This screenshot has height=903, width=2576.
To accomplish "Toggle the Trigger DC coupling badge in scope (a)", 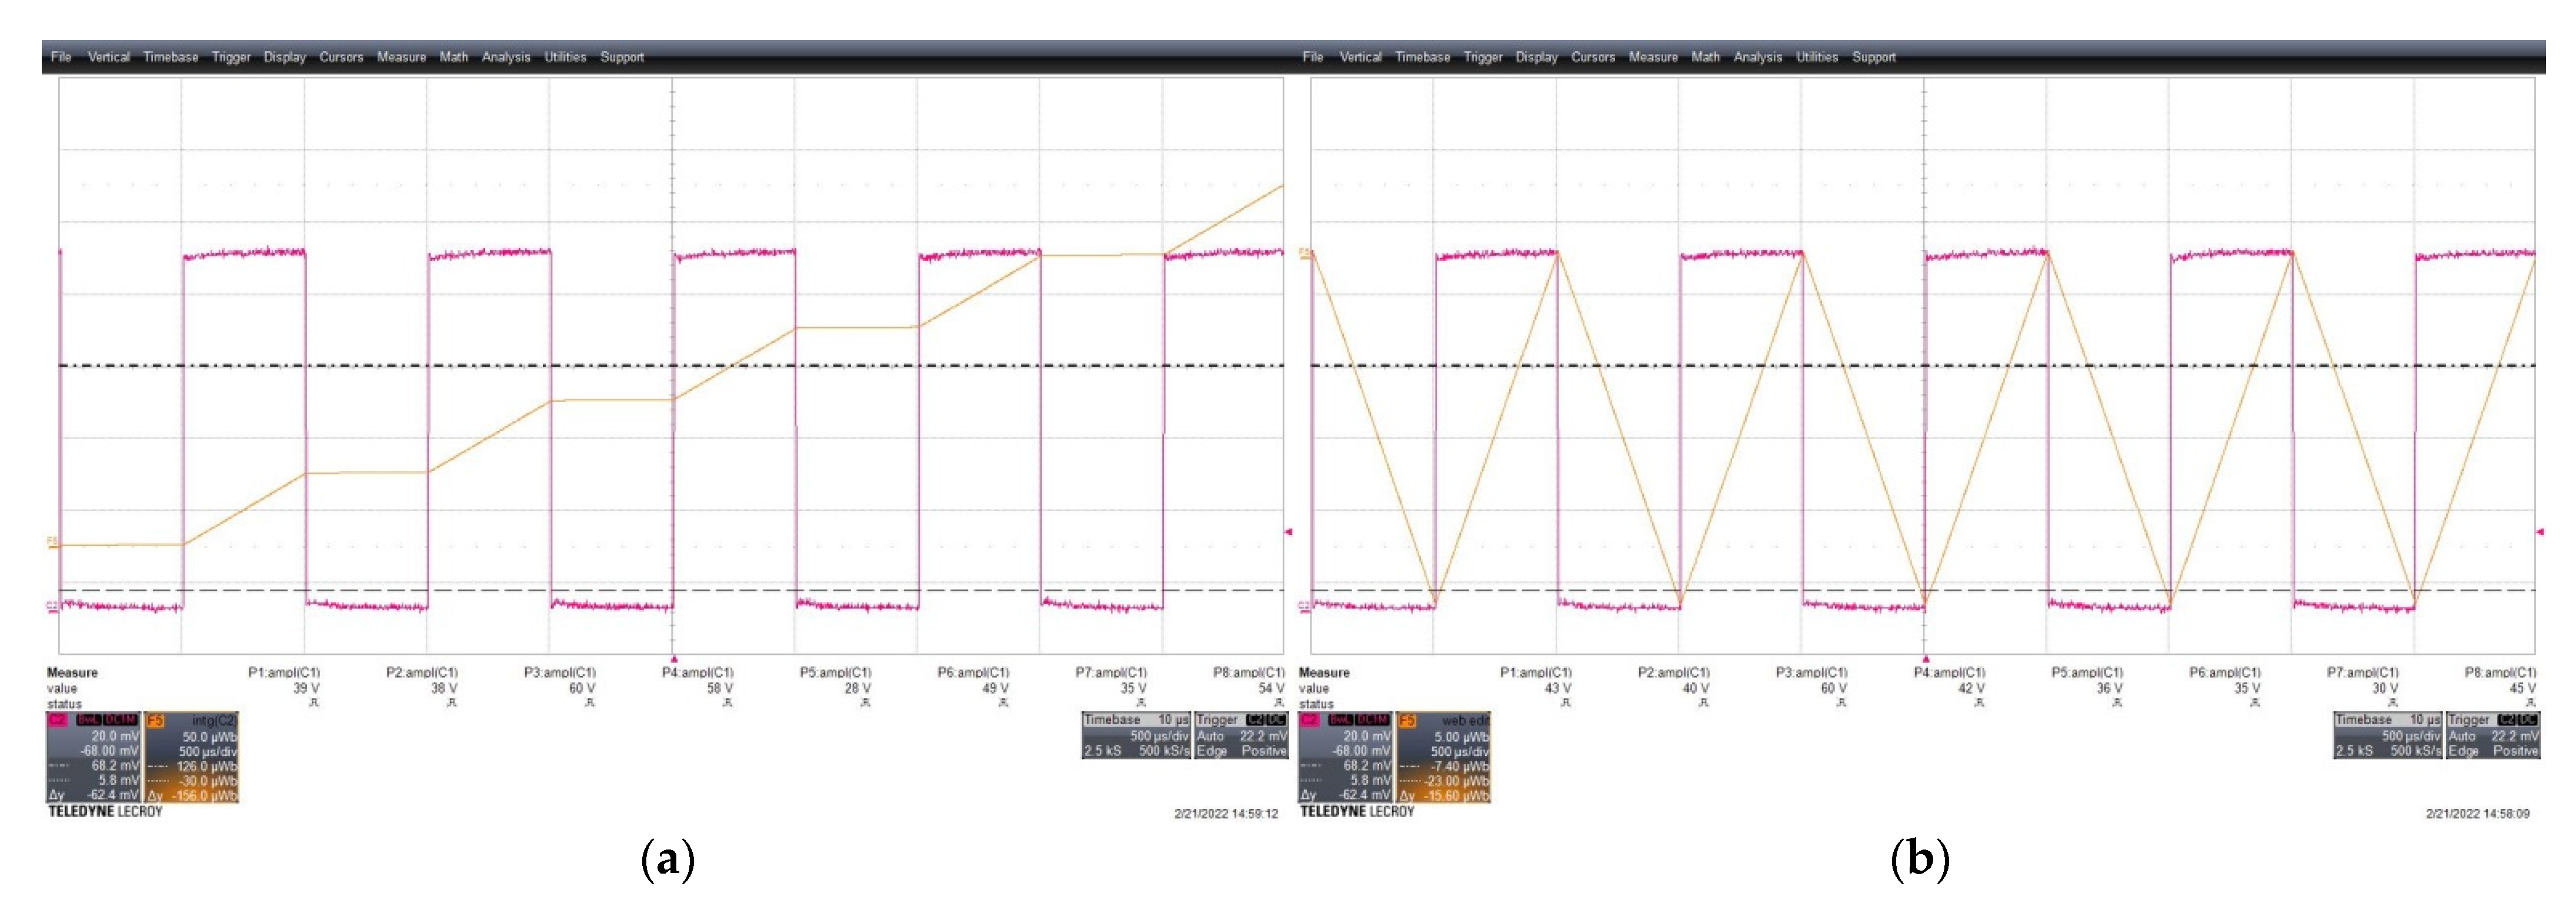I will 1277,720.
